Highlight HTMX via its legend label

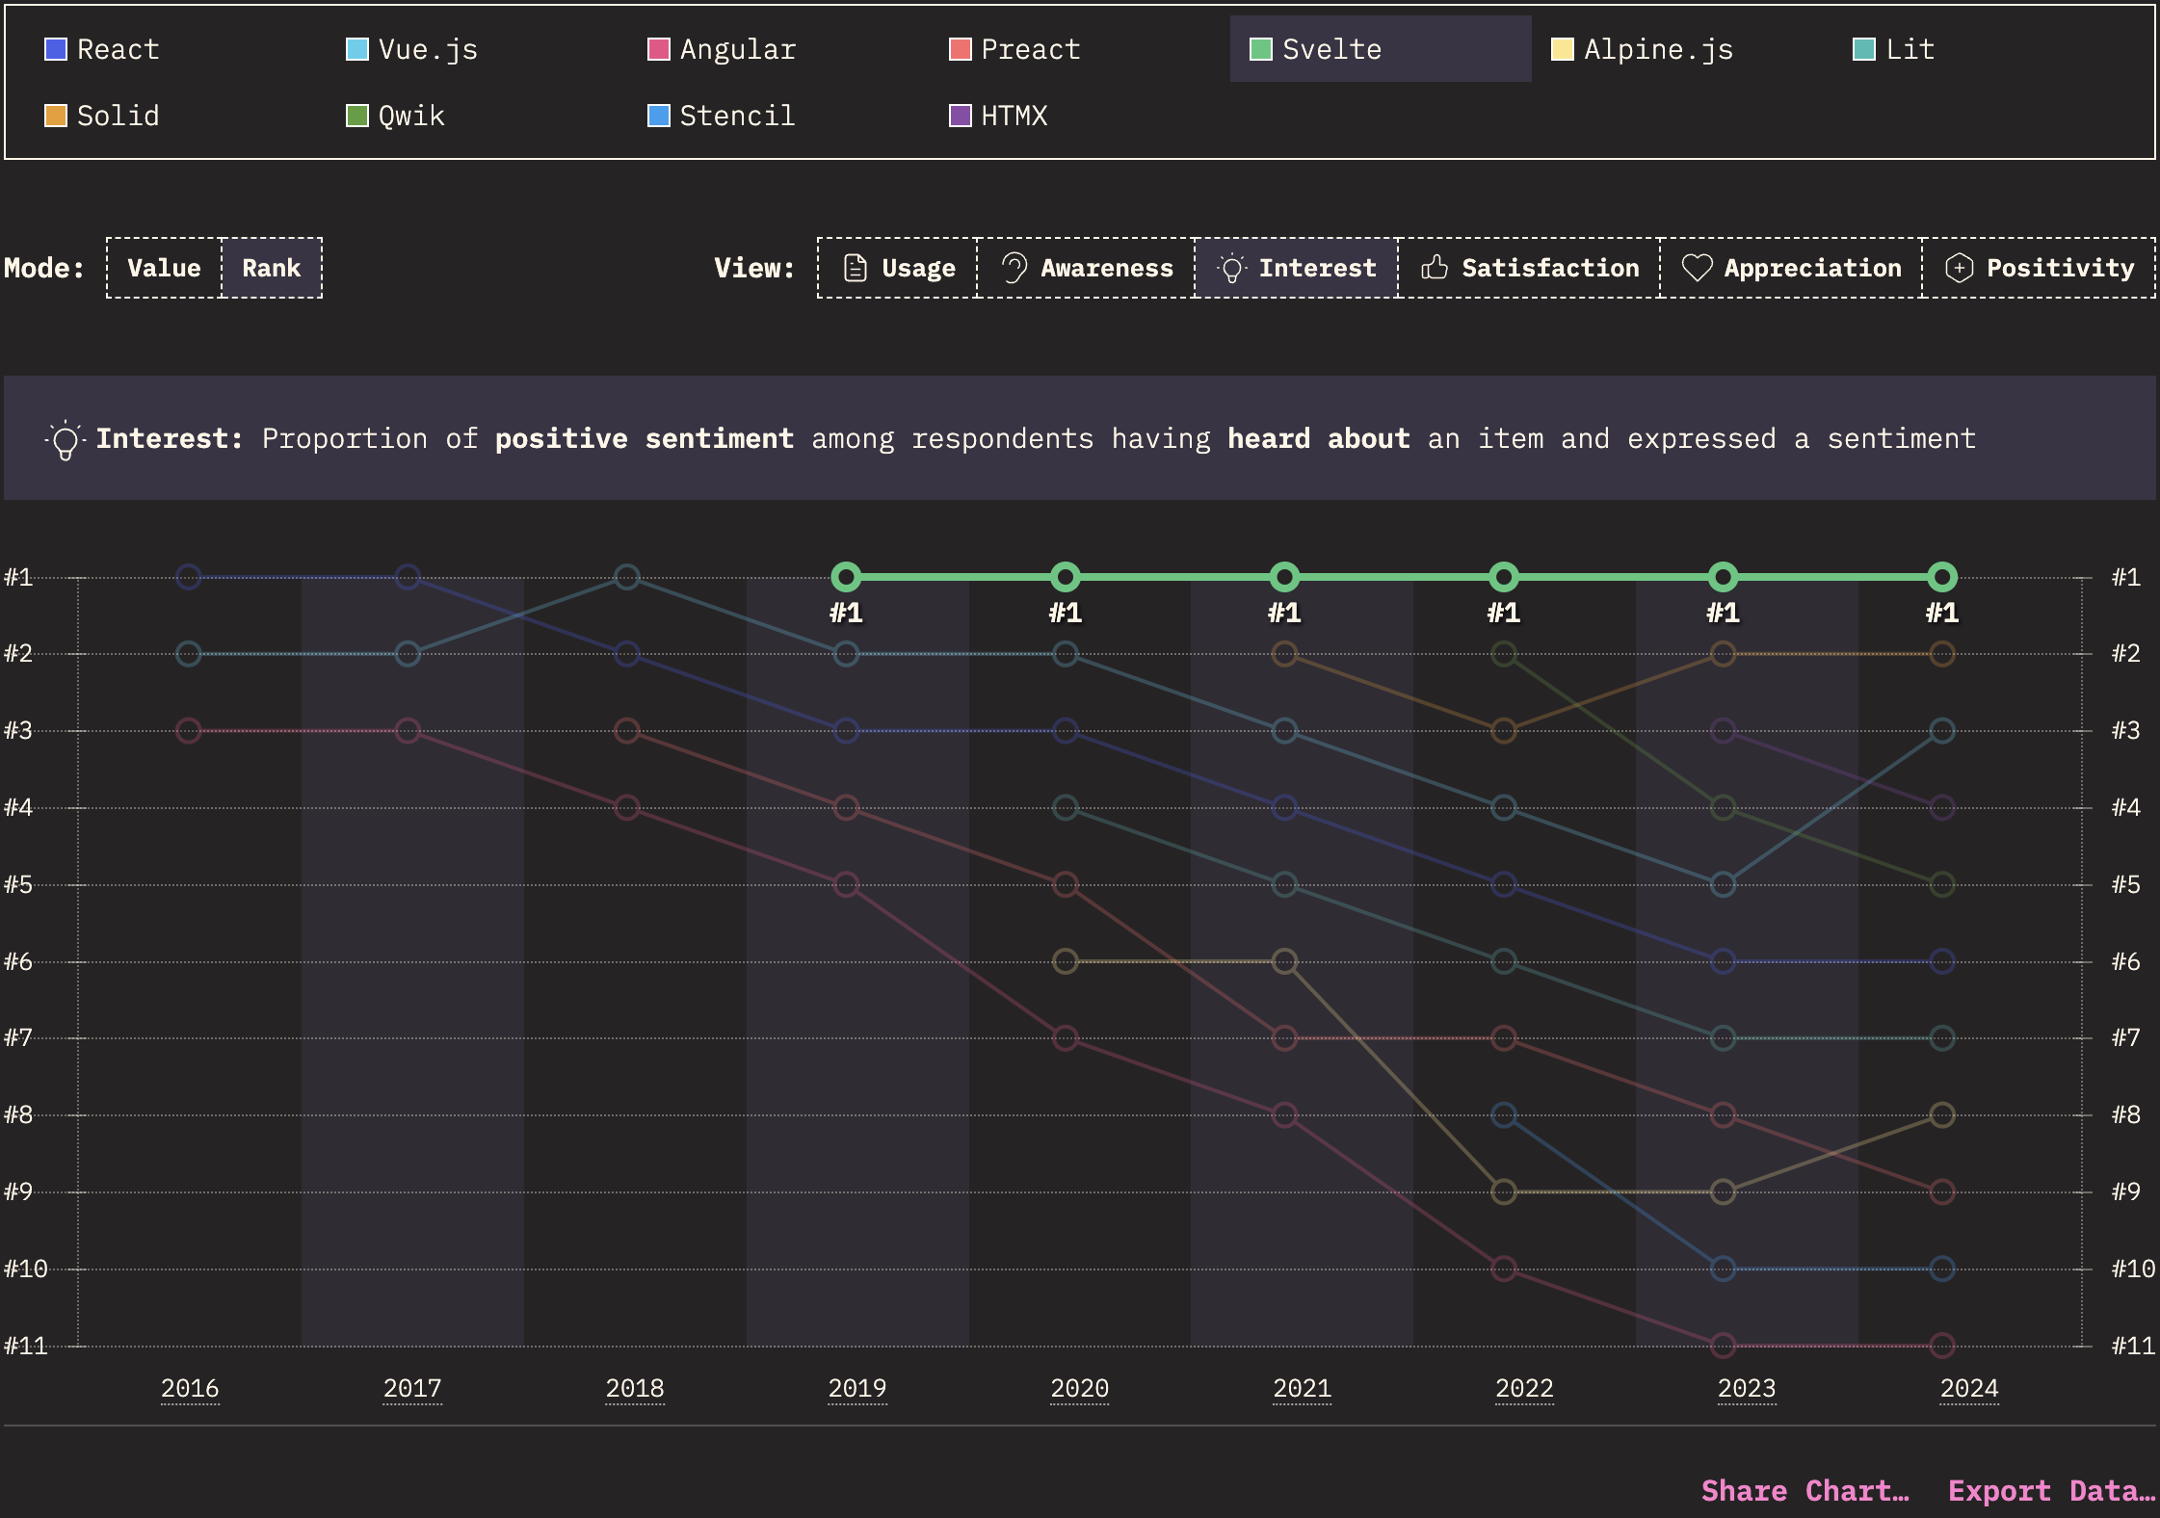pyautogui.click(x=1014, y=116)
